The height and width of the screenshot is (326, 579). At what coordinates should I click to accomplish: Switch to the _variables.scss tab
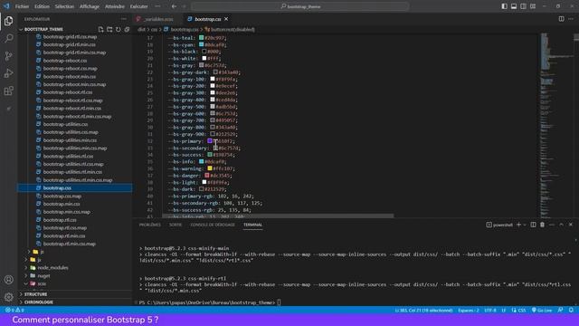157,19
